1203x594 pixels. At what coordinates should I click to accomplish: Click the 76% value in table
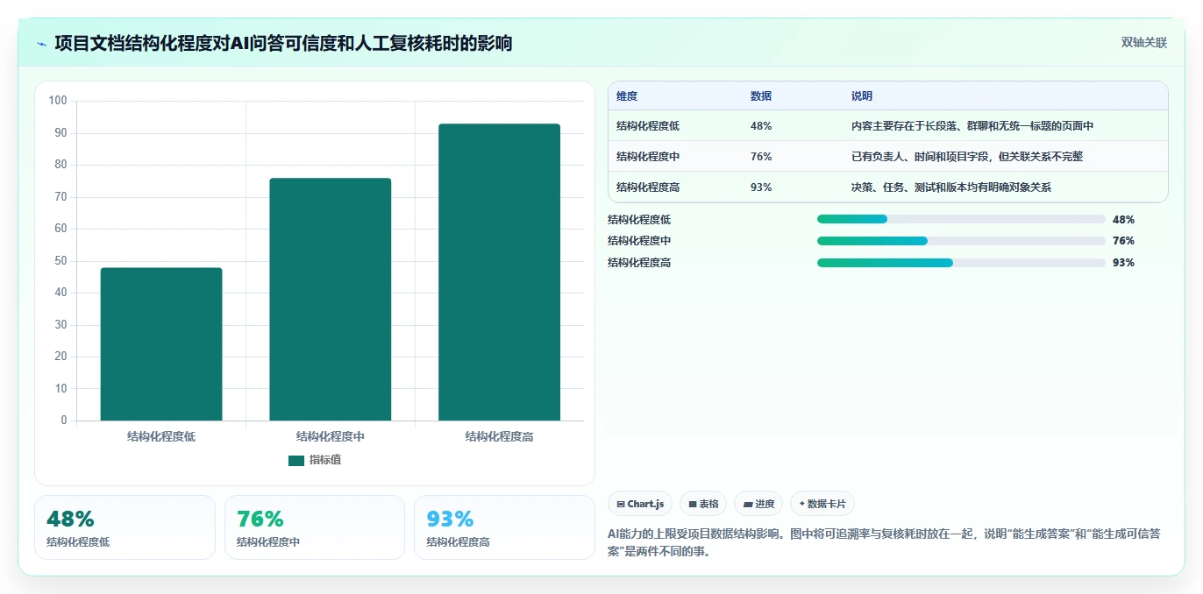761,157
